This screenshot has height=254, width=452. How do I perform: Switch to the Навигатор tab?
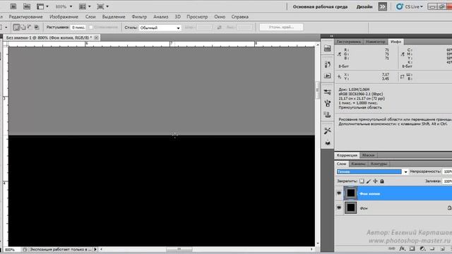(375, 42)
